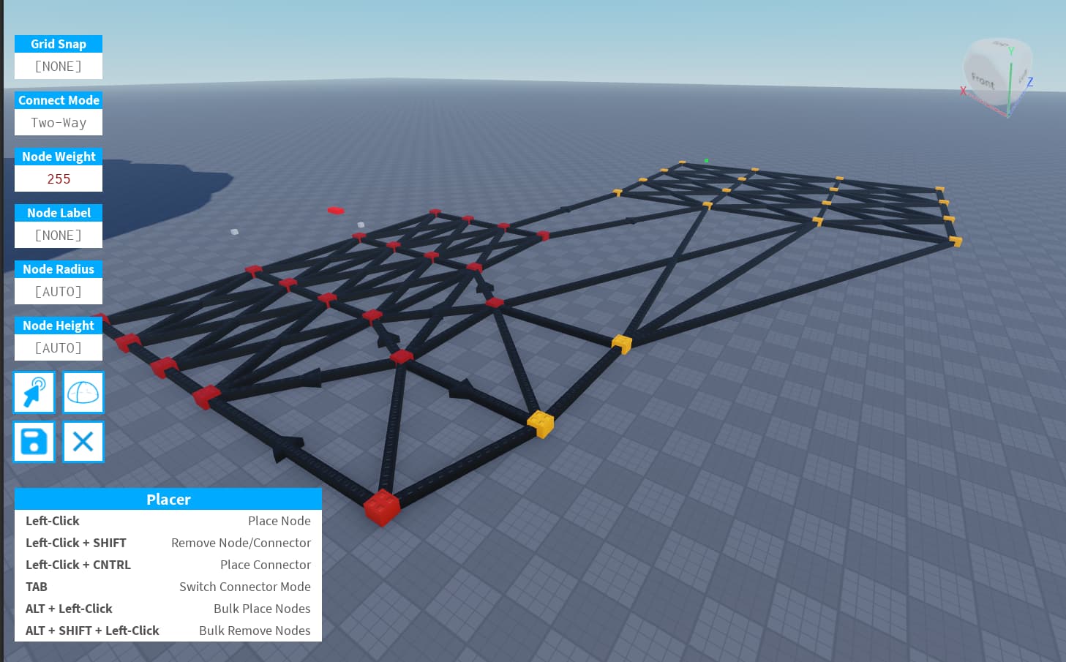Click the "Left-Click + SHIFT" shortcut text

tap(76, 543)
